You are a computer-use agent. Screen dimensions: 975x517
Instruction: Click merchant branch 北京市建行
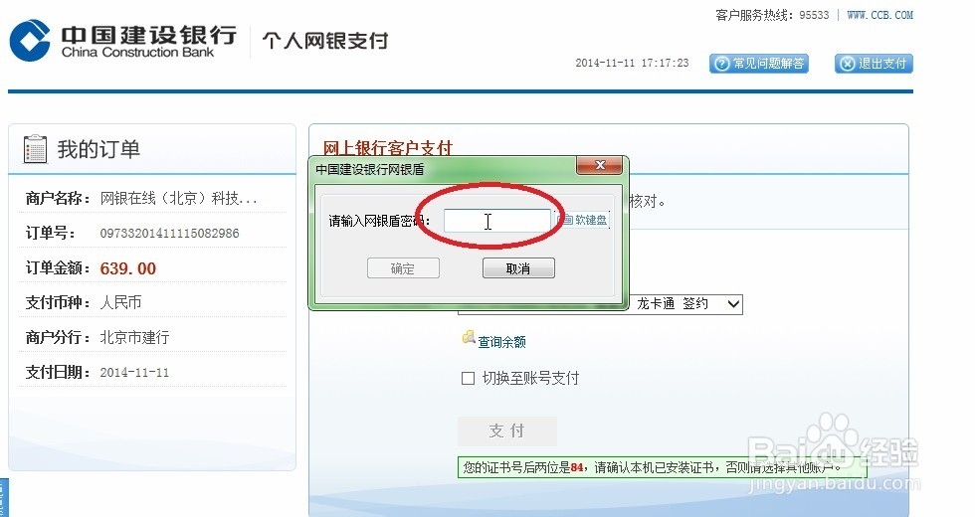click(x=134, y=337)
